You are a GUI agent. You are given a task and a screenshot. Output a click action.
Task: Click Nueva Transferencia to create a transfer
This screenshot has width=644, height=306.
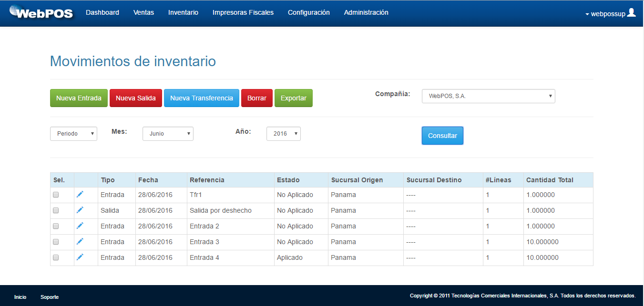click(201, 98)
